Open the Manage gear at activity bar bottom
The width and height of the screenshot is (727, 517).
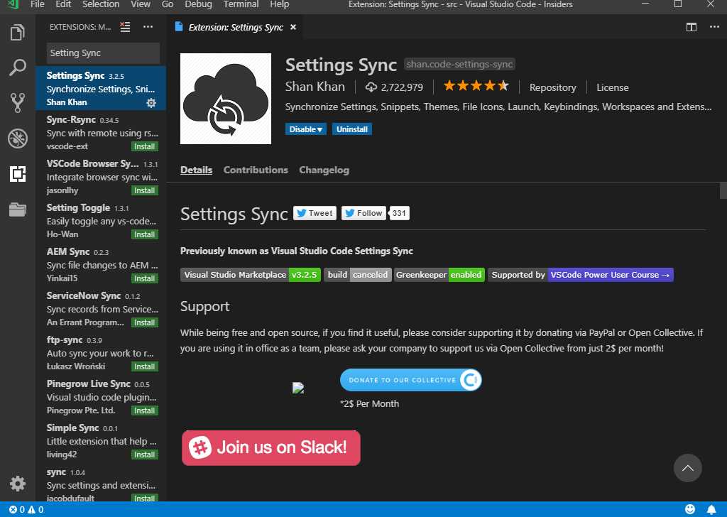18,484
